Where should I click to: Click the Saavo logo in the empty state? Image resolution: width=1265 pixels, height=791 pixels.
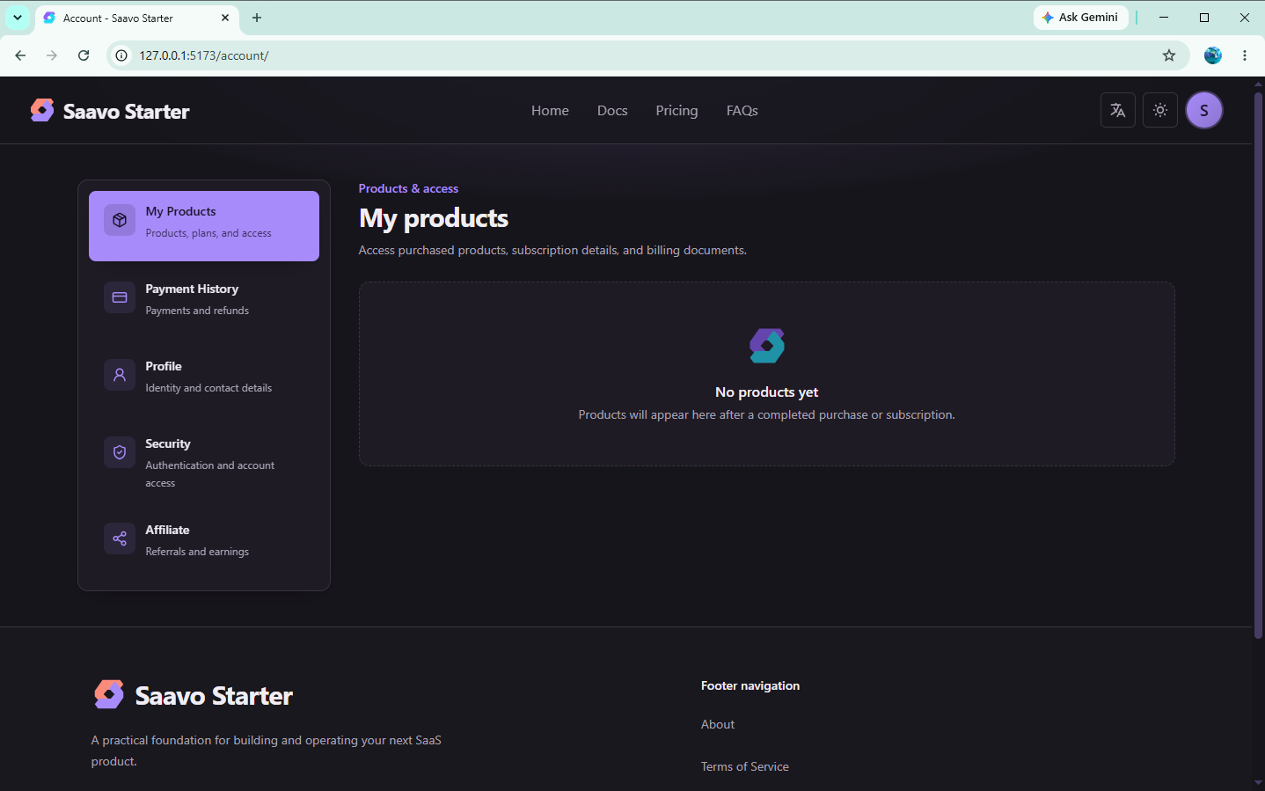[x=767, y=346]
